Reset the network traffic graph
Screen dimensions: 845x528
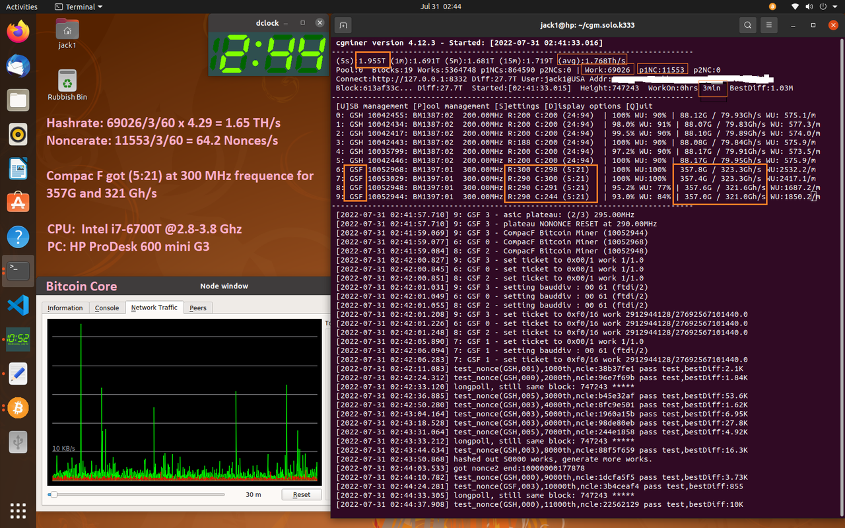[x=302, y=494]
